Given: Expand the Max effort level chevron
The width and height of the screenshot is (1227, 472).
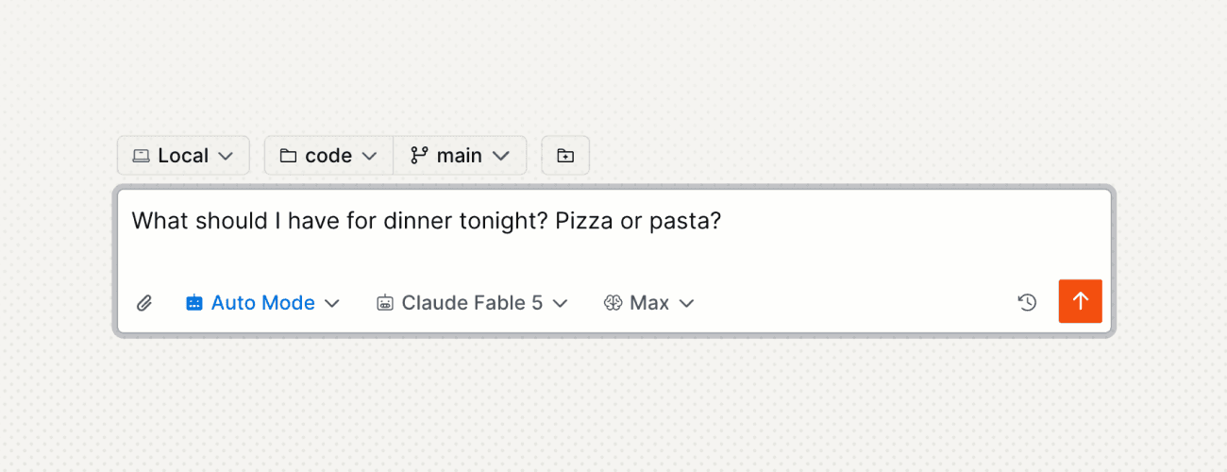Looking at the screenshot, I should click(687, 303).
